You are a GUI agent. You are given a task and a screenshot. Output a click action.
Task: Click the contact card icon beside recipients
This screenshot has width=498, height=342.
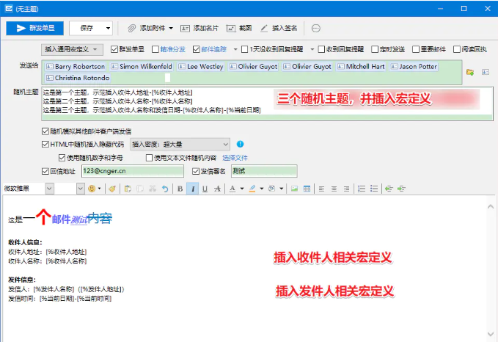tap(486, 72)
